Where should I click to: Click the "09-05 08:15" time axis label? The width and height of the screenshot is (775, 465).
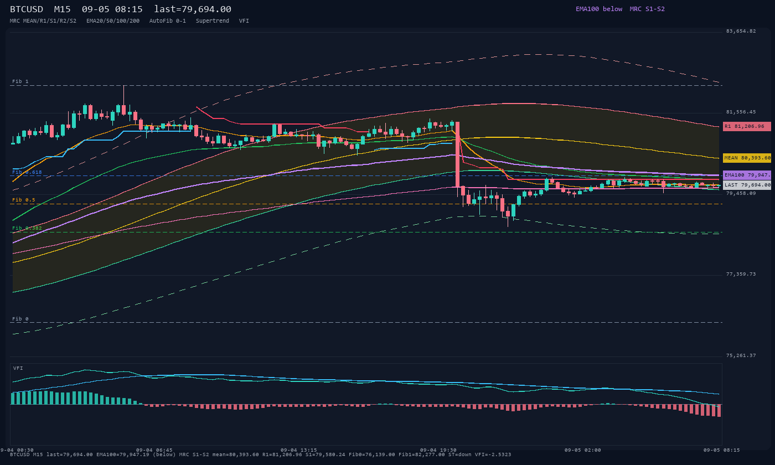click(x=722, y=450)
